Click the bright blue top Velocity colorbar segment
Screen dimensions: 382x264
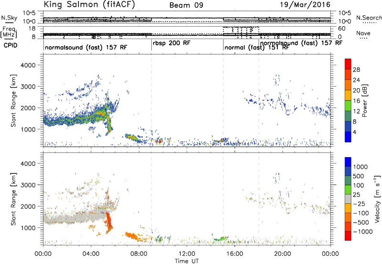pos(348,162)
